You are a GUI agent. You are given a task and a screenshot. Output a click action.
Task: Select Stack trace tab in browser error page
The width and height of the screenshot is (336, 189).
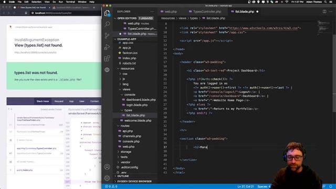[43, 101]
